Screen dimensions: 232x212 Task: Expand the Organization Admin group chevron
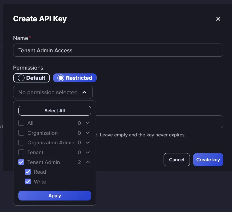point(88,142)
